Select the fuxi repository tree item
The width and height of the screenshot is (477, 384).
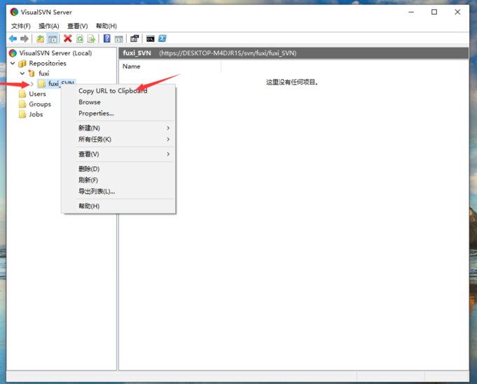point(44,74)
